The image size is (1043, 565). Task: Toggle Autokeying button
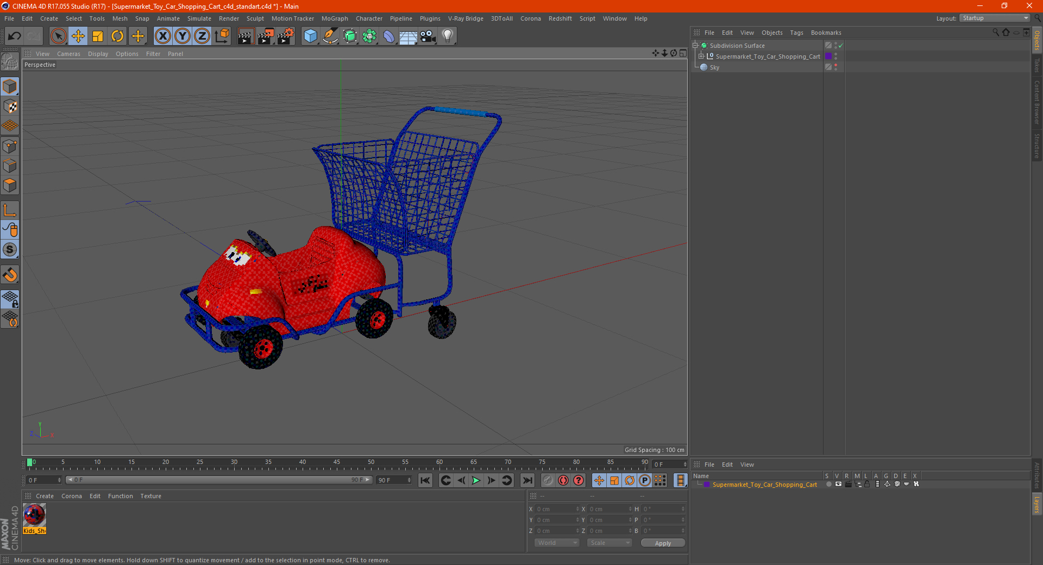[563, 480]
